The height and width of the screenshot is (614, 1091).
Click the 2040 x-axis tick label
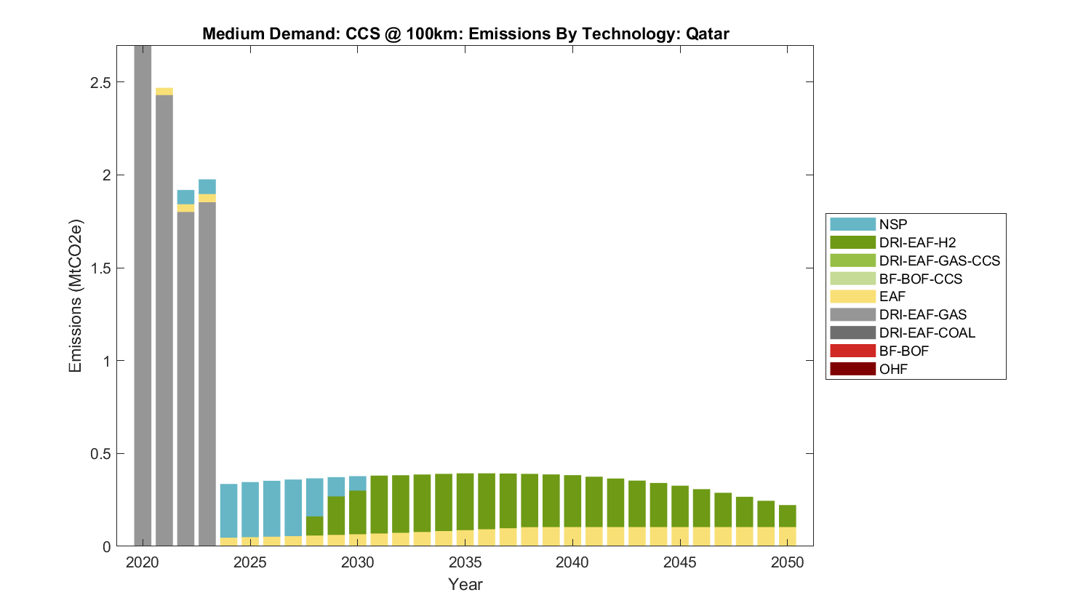click(x=572, y=562)
